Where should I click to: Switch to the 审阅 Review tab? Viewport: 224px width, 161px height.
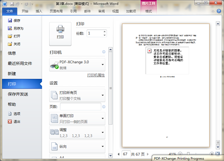point(102,11)
